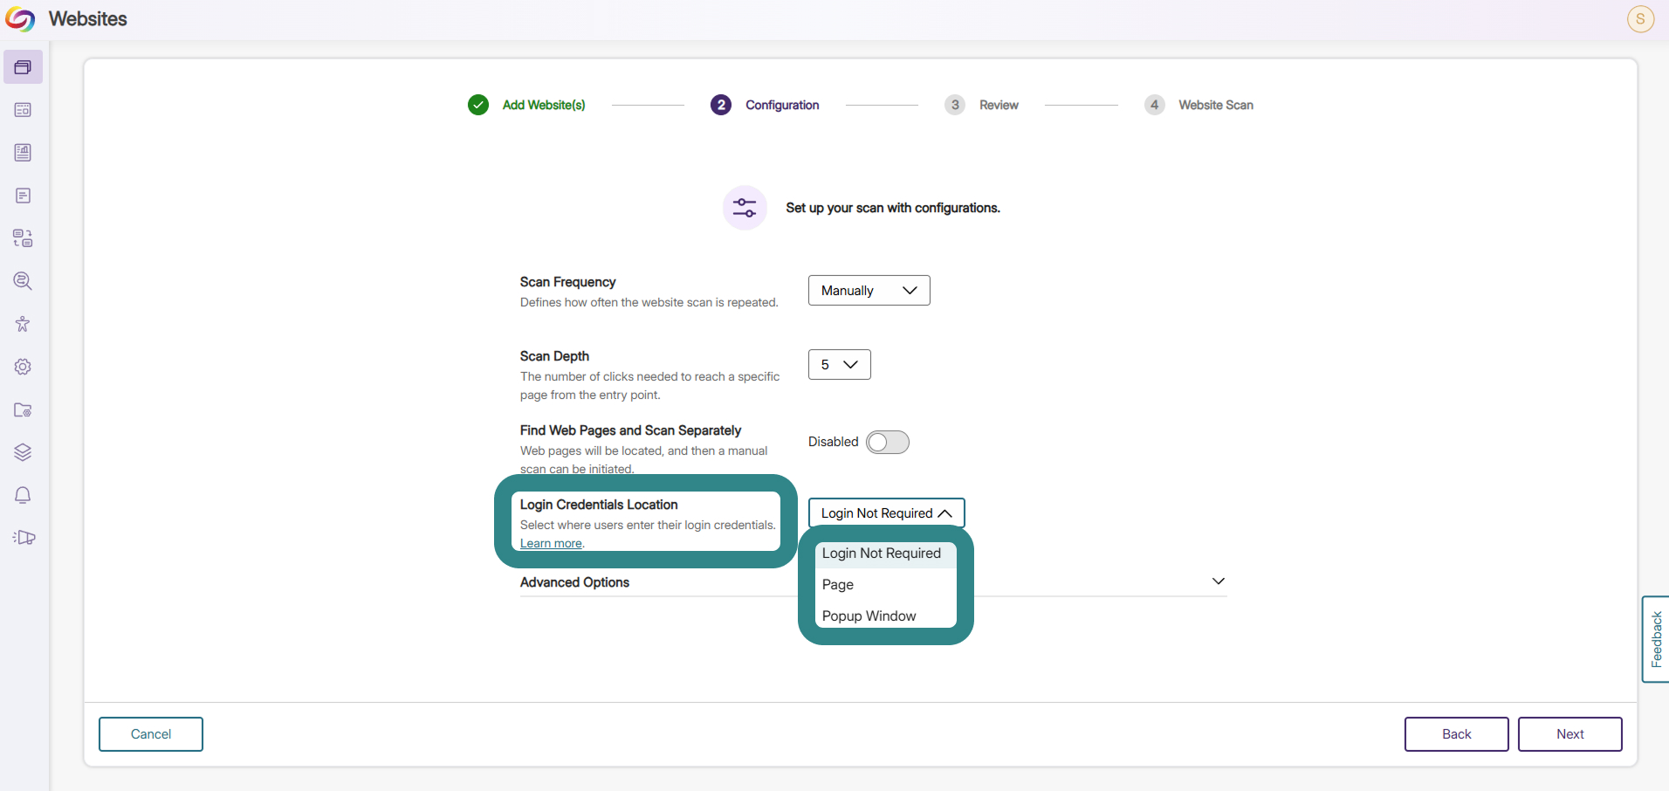The image size is (1669, 791).
Task: Open the Scan Depth dropdown
Action: 839,365
